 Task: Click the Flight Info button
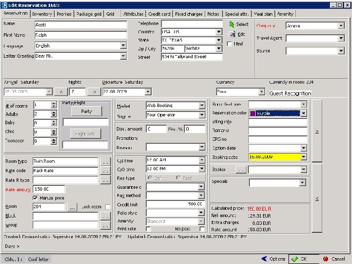tap(86, 134)
